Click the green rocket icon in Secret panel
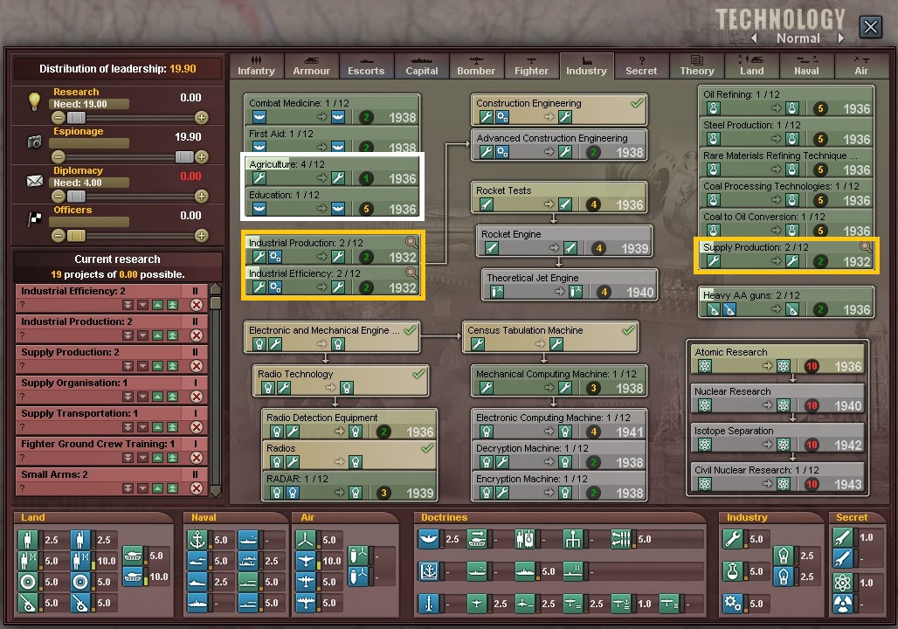Viewport: 898px width, 629px height. click(x=842, y=537)
